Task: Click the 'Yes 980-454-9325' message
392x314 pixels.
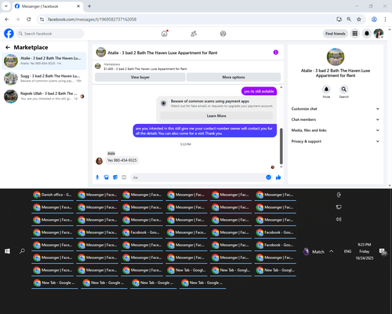Action: [x=122, y=160]
